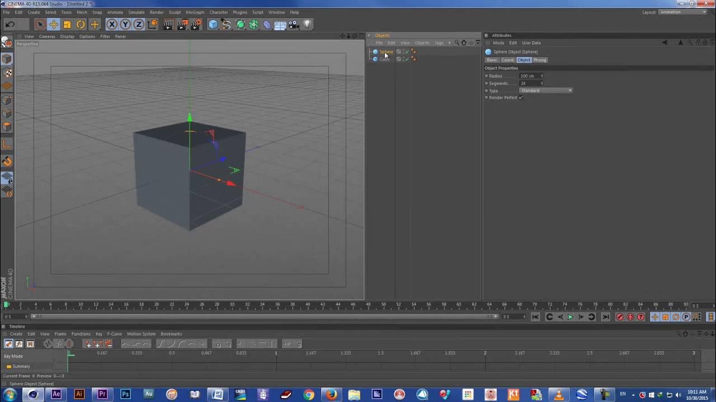Adjust the Segments stepper arrows
Image resolution: width=716 pixels, height=402 pixels.
pos(542,83)
